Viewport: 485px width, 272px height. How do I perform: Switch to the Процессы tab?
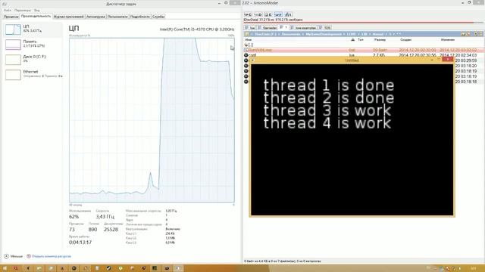coord(11,17)
